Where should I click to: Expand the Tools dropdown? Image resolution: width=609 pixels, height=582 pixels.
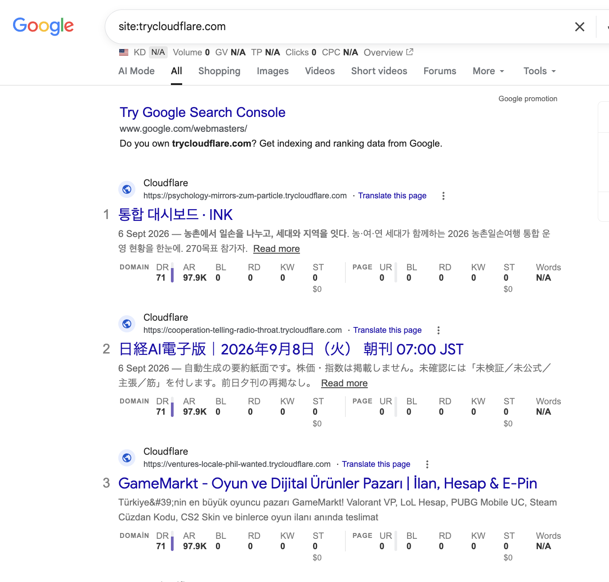coord(540,71)
